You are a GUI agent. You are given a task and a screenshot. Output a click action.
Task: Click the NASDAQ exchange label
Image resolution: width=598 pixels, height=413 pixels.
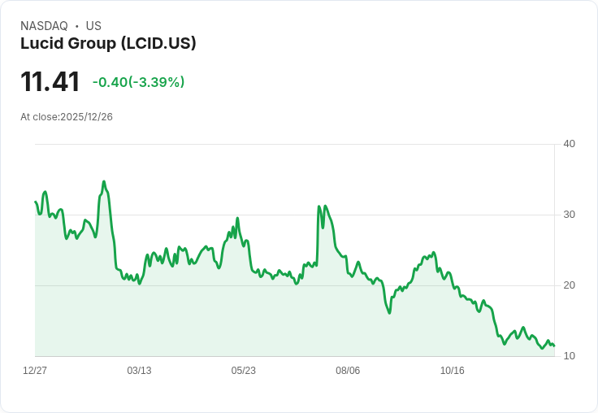pyautogui.click(x=44, y=26)
